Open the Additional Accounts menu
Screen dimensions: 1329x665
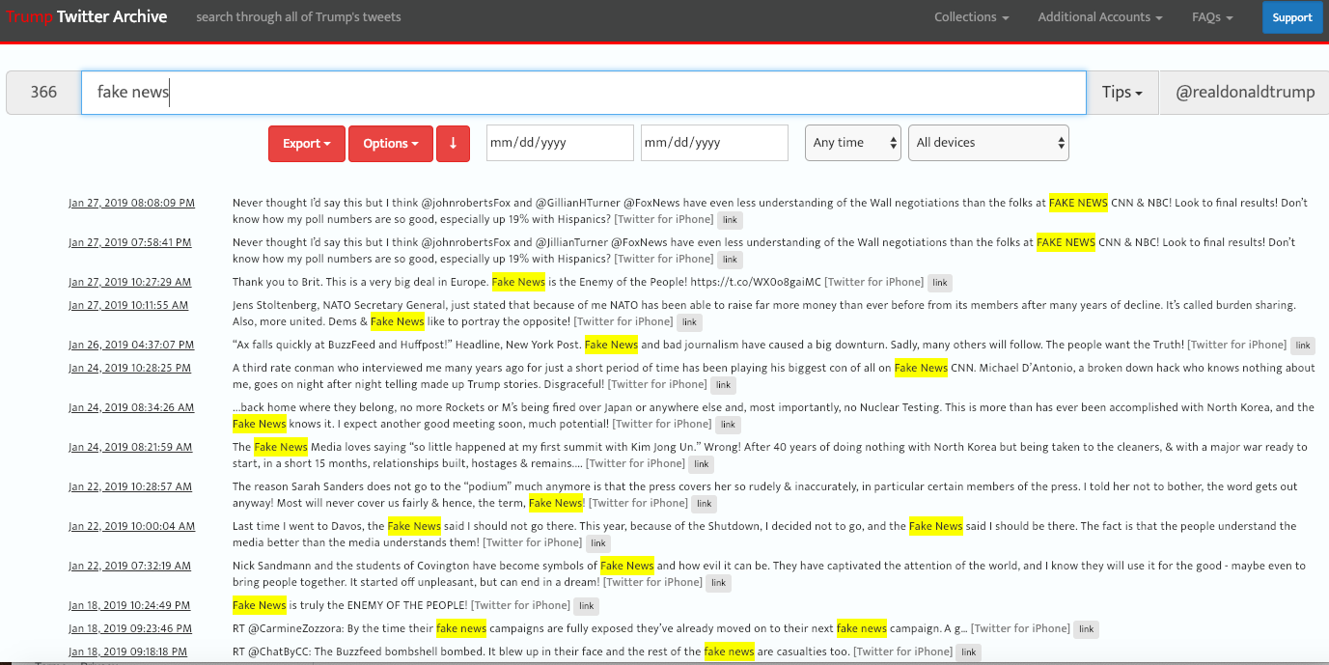(1100, 17)
